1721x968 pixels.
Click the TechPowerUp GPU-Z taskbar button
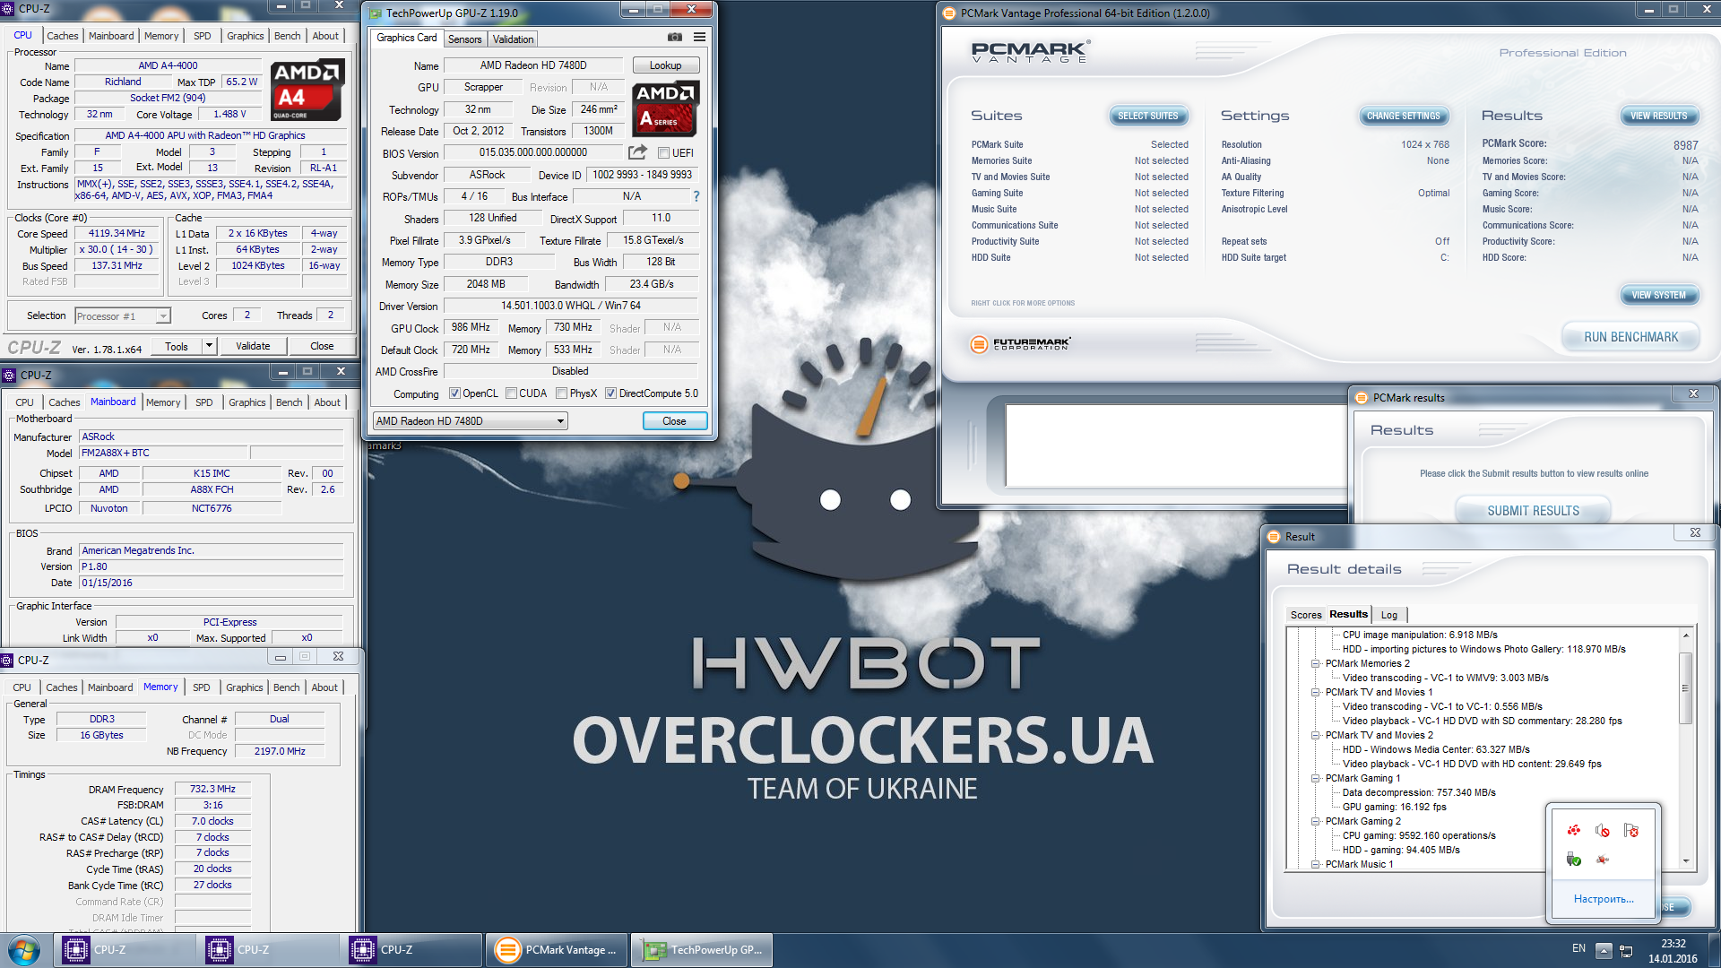click(x=702, y=950)
